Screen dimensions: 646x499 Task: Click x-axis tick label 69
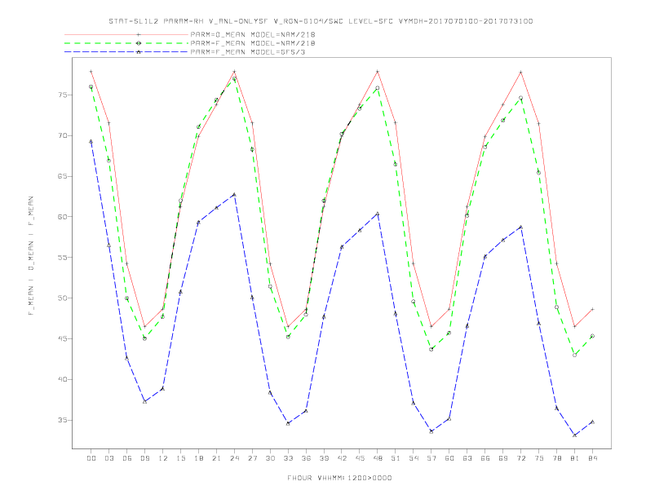(503, 458)
